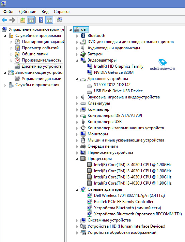Screen dimensions: 185x242
Task: Click the Forward arrow toolbar icon
Action: click(x=12, y=20)
